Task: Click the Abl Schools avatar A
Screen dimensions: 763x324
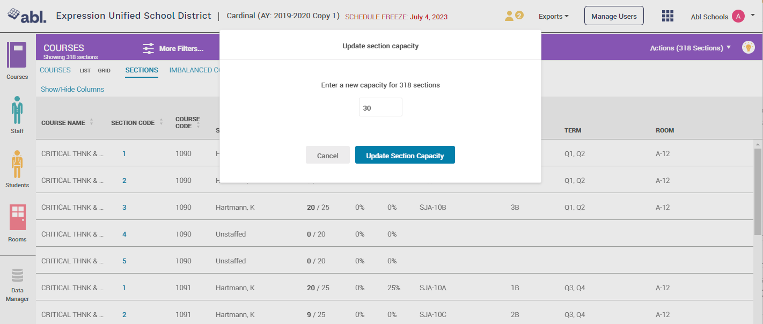Action: pyautogui.click(x=738, y=17)
